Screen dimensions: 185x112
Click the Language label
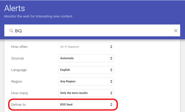19,70
